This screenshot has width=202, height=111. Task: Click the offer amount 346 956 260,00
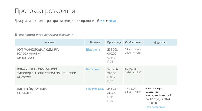click(112, 71)
